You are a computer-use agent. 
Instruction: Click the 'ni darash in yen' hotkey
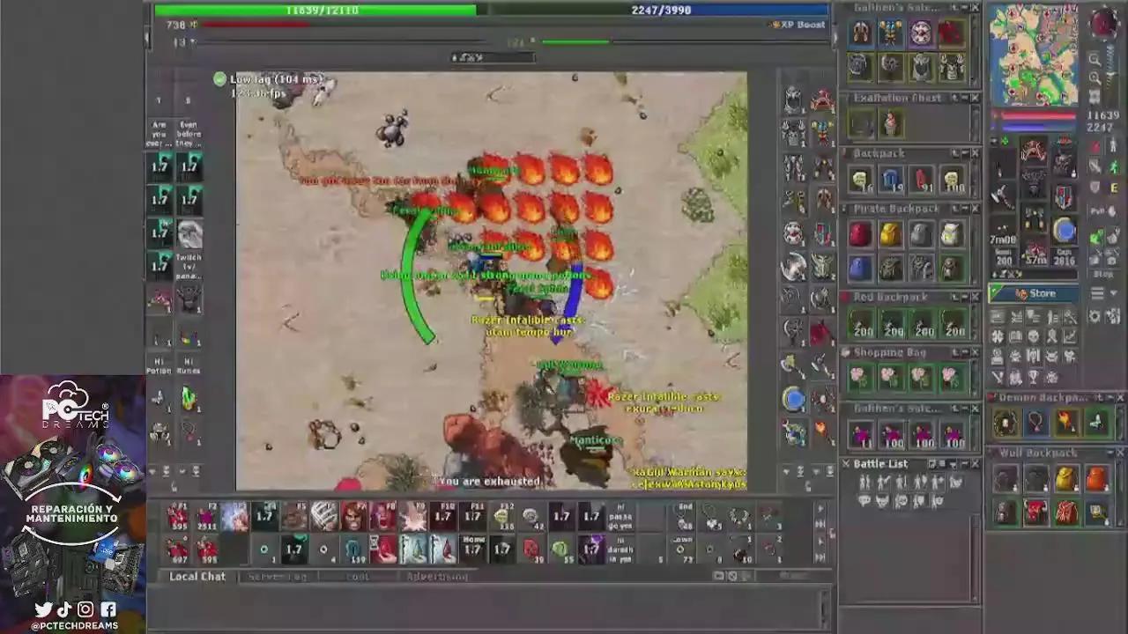pos(620,549)
